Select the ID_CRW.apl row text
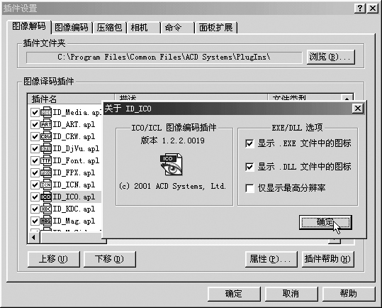This screenshot has width=382, height=308. [x=74, y=136]
